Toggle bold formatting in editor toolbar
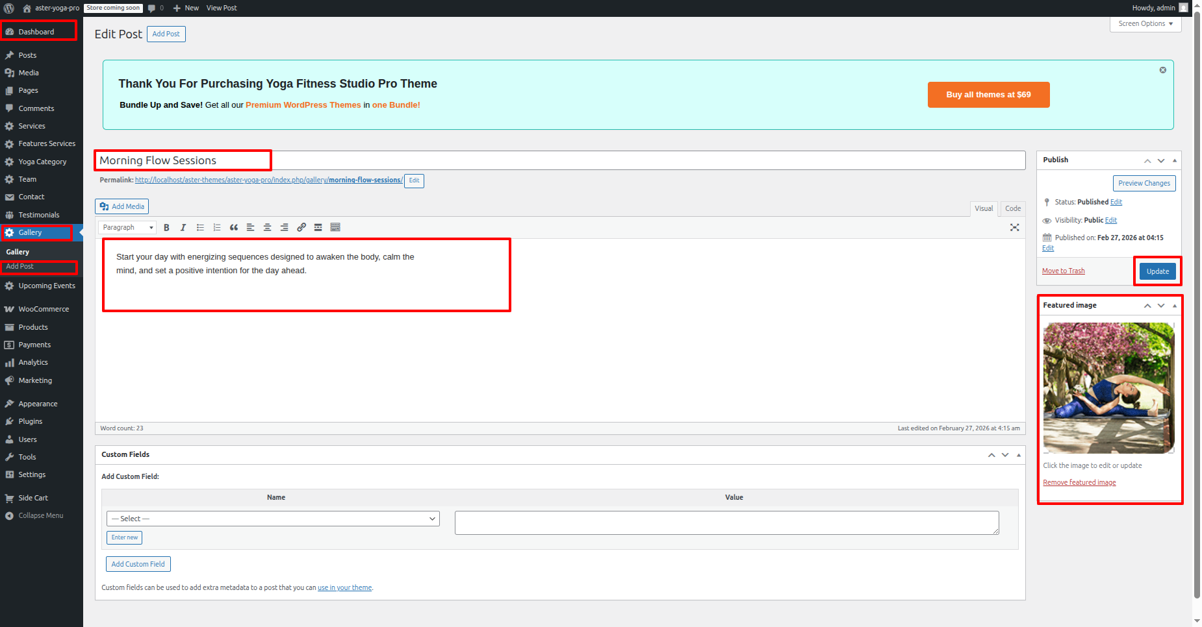The width and height of the screenshot is (1202, 627). [x=166, y=228]
